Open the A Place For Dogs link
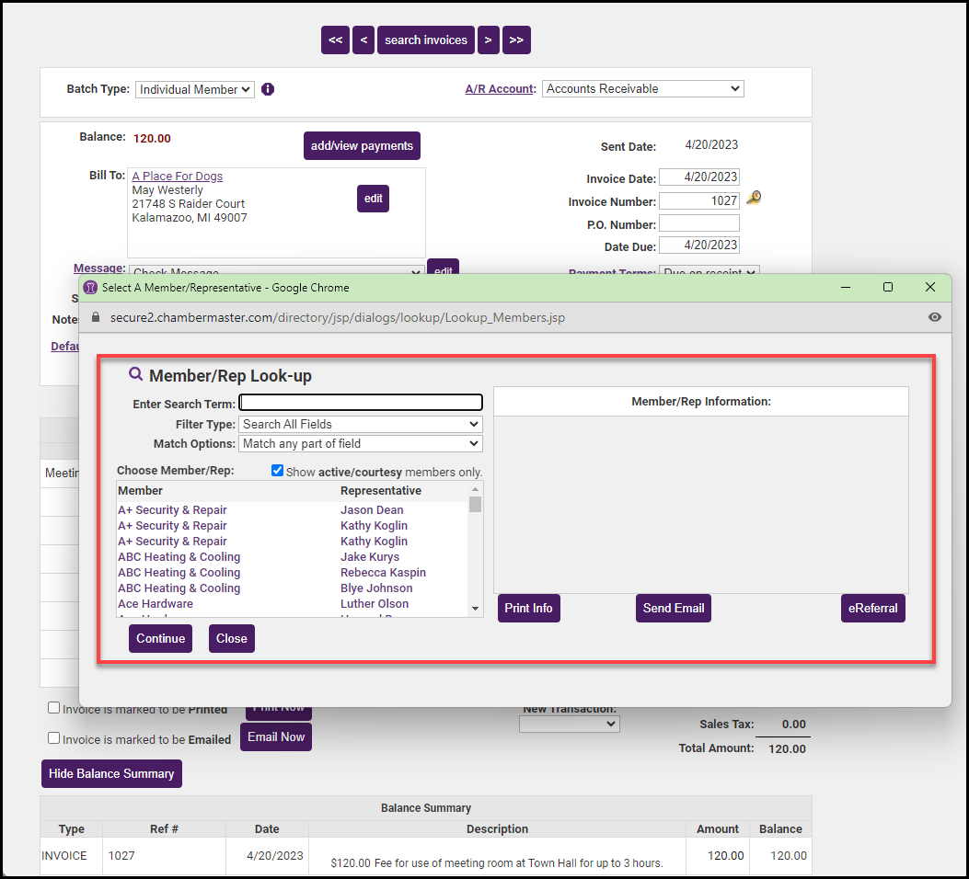The height and width of the screenshot is (879, 969). tap(177, 176)
